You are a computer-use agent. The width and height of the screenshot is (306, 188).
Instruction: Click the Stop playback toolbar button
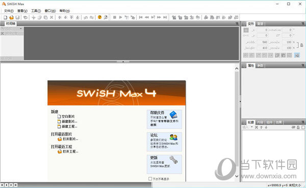tap(115, 17)
